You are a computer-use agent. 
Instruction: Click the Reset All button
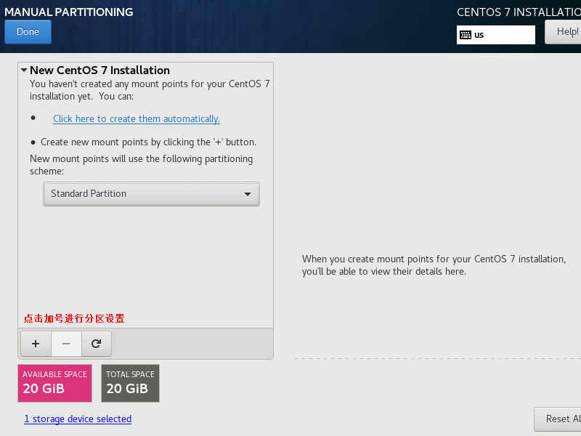(559, 419)
